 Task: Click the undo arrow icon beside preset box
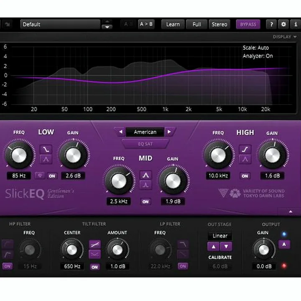click(7, 24)
